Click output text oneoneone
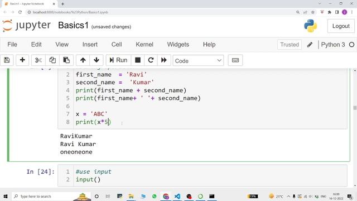 point(76,152)
